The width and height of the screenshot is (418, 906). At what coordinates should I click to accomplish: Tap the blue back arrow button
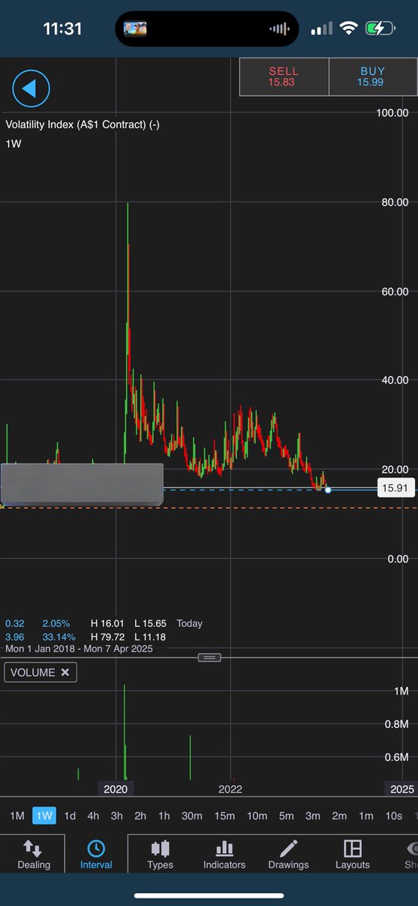pos(31,89)
